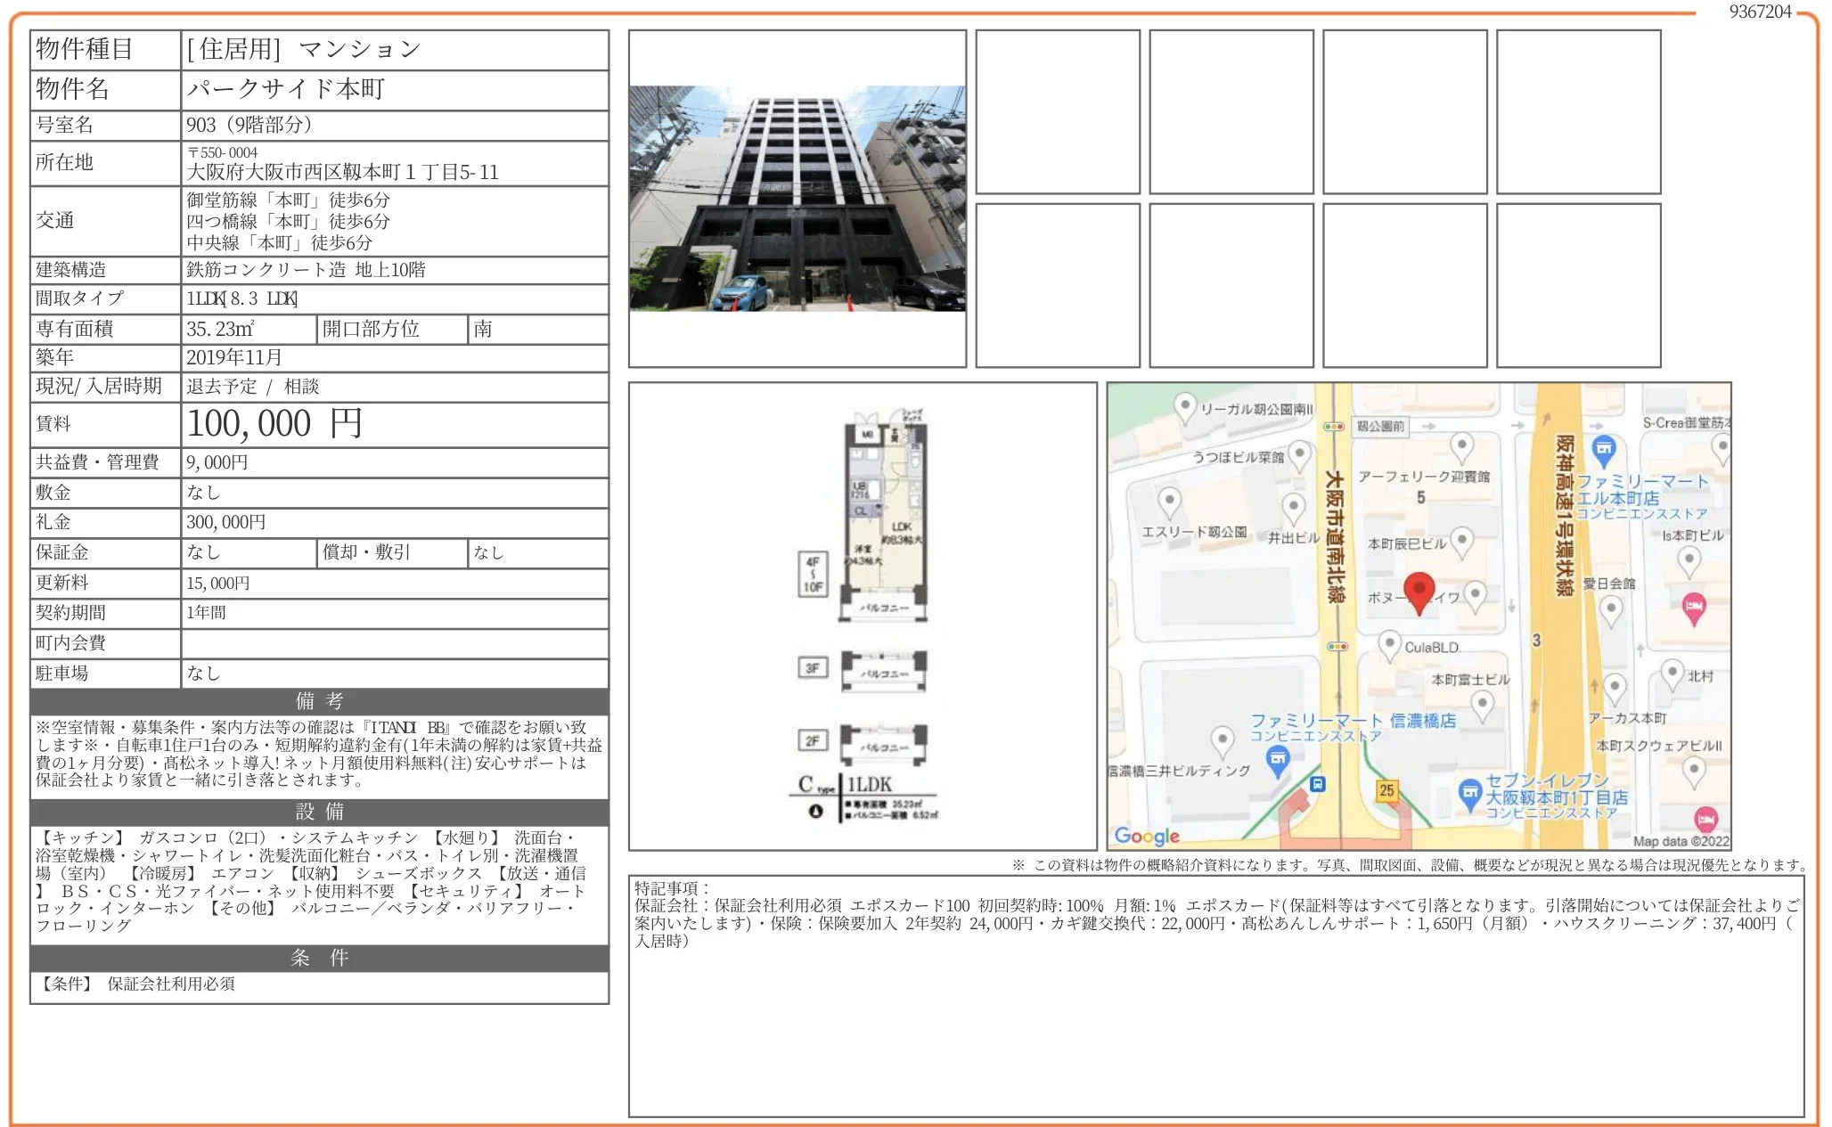The width and height of the screenshot is (1832, 1127).
Task: Click the うつぼビル菜館 map marker
Action: [1300, 454]
